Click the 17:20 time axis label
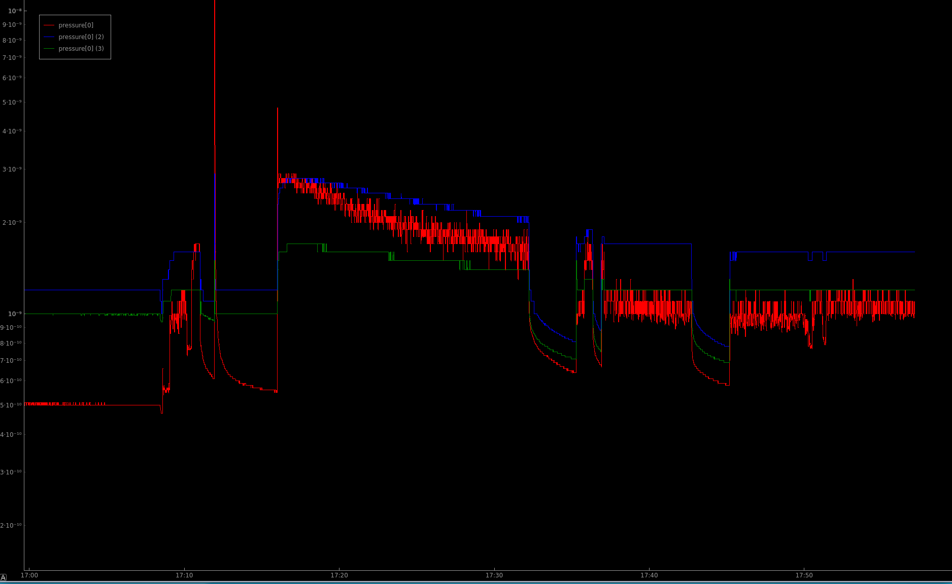952x584 pixels. pyautogui.click(x=339, y=575)
